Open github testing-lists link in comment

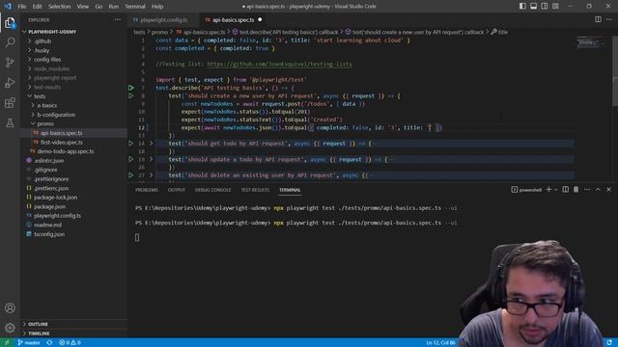[279, 65]
